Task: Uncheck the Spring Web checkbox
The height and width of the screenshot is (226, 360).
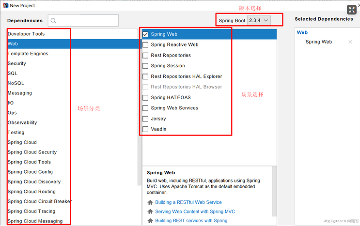Action: coord(145,34)
